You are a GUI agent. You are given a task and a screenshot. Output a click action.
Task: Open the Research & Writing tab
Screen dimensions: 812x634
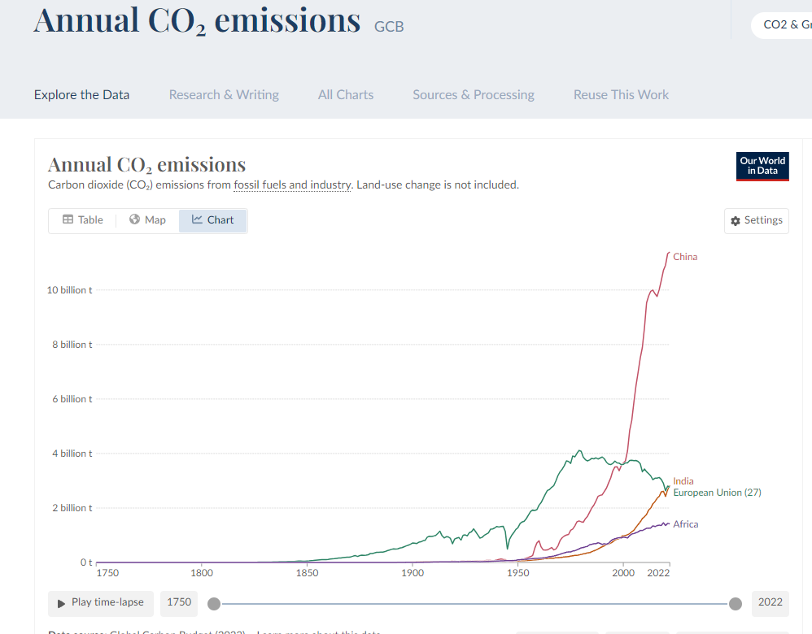[x=224, y=95]
